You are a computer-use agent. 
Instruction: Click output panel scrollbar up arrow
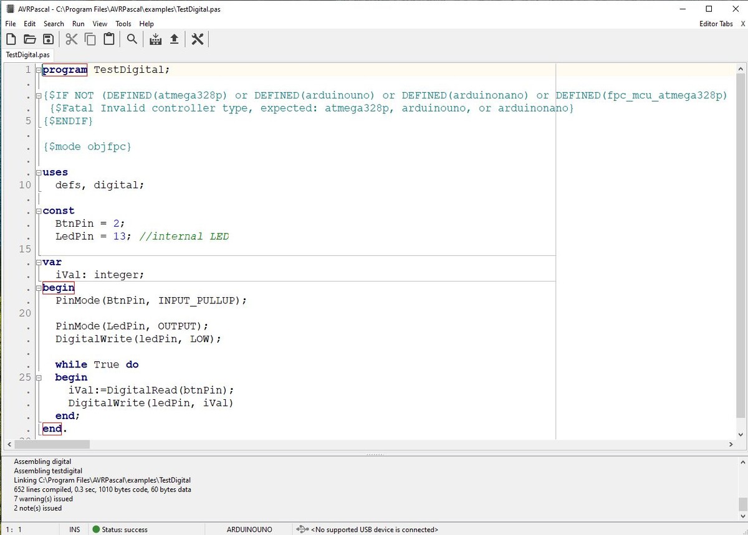click(x=742, y=462)
